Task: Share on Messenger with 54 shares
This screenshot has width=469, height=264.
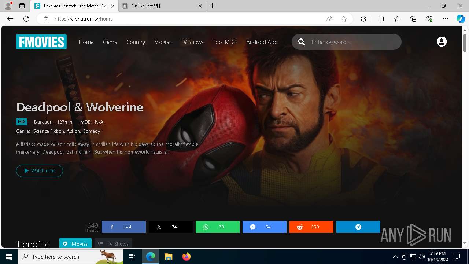Action: click(265, 227)
